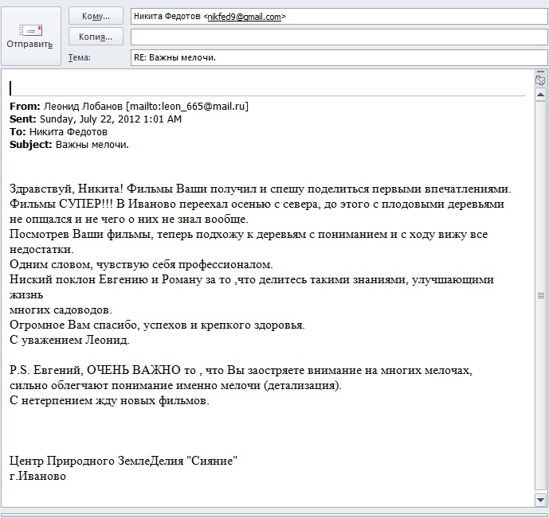Click the line 'С уважением Леонид.'

click(x=69, y=340)
